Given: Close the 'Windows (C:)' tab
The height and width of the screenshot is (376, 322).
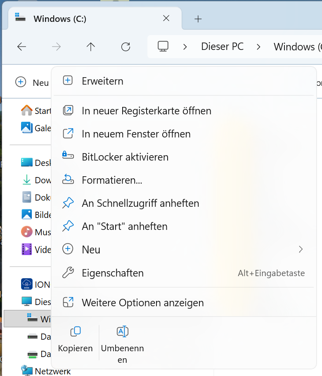Looking at the screenshot, I should [x=166, y=18].
